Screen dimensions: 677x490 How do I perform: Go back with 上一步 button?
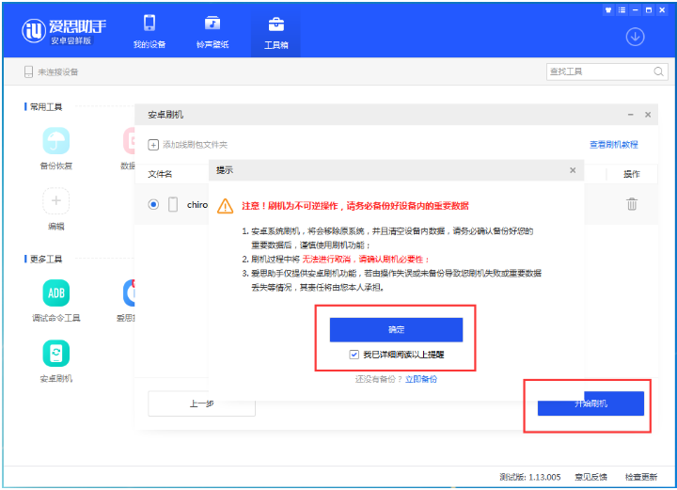point(201,403)
